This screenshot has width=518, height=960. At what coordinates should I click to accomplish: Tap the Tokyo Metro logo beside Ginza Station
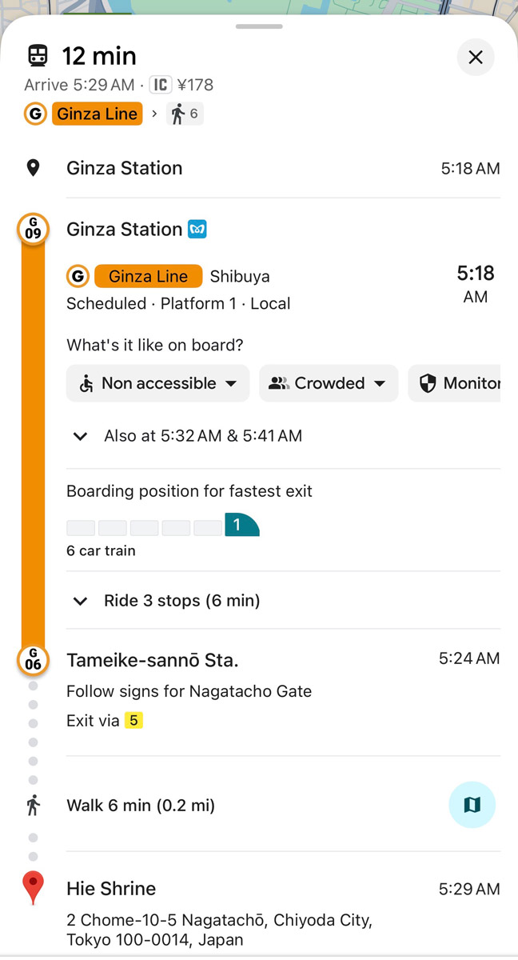197,230
